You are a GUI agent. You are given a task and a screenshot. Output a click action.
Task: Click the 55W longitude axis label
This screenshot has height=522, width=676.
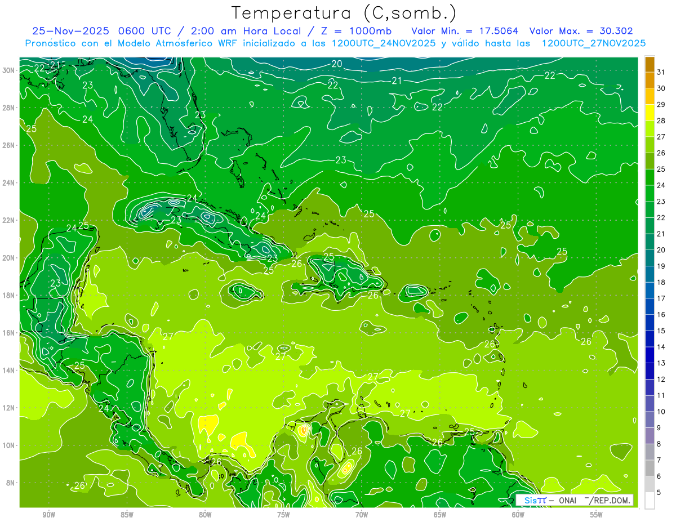pyautogui.click(x=597, y=515)
